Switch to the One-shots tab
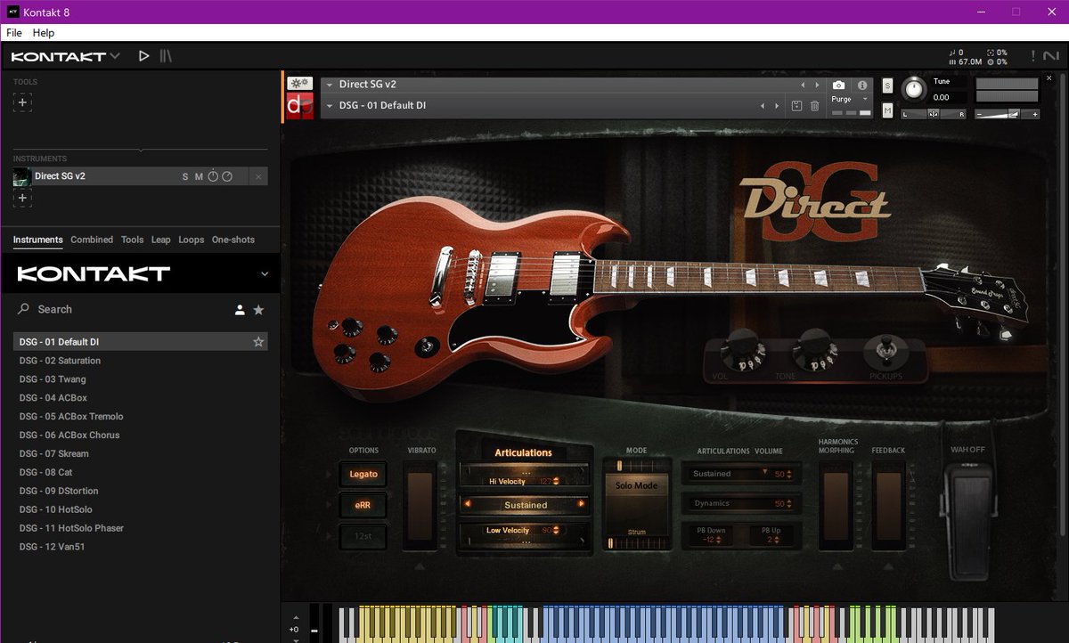 (233, 240)
